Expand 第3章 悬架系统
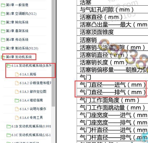 [x=17, y=31]
